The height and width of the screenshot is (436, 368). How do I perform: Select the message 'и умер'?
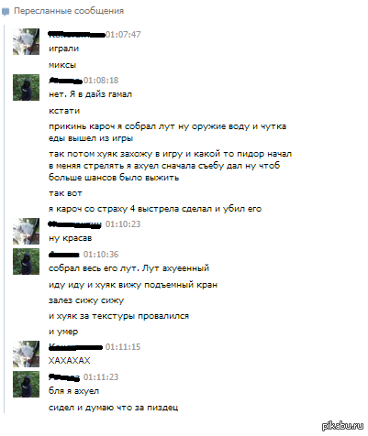coord(63,332)
